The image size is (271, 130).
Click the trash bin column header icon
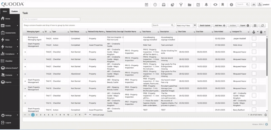pos(261,32)
